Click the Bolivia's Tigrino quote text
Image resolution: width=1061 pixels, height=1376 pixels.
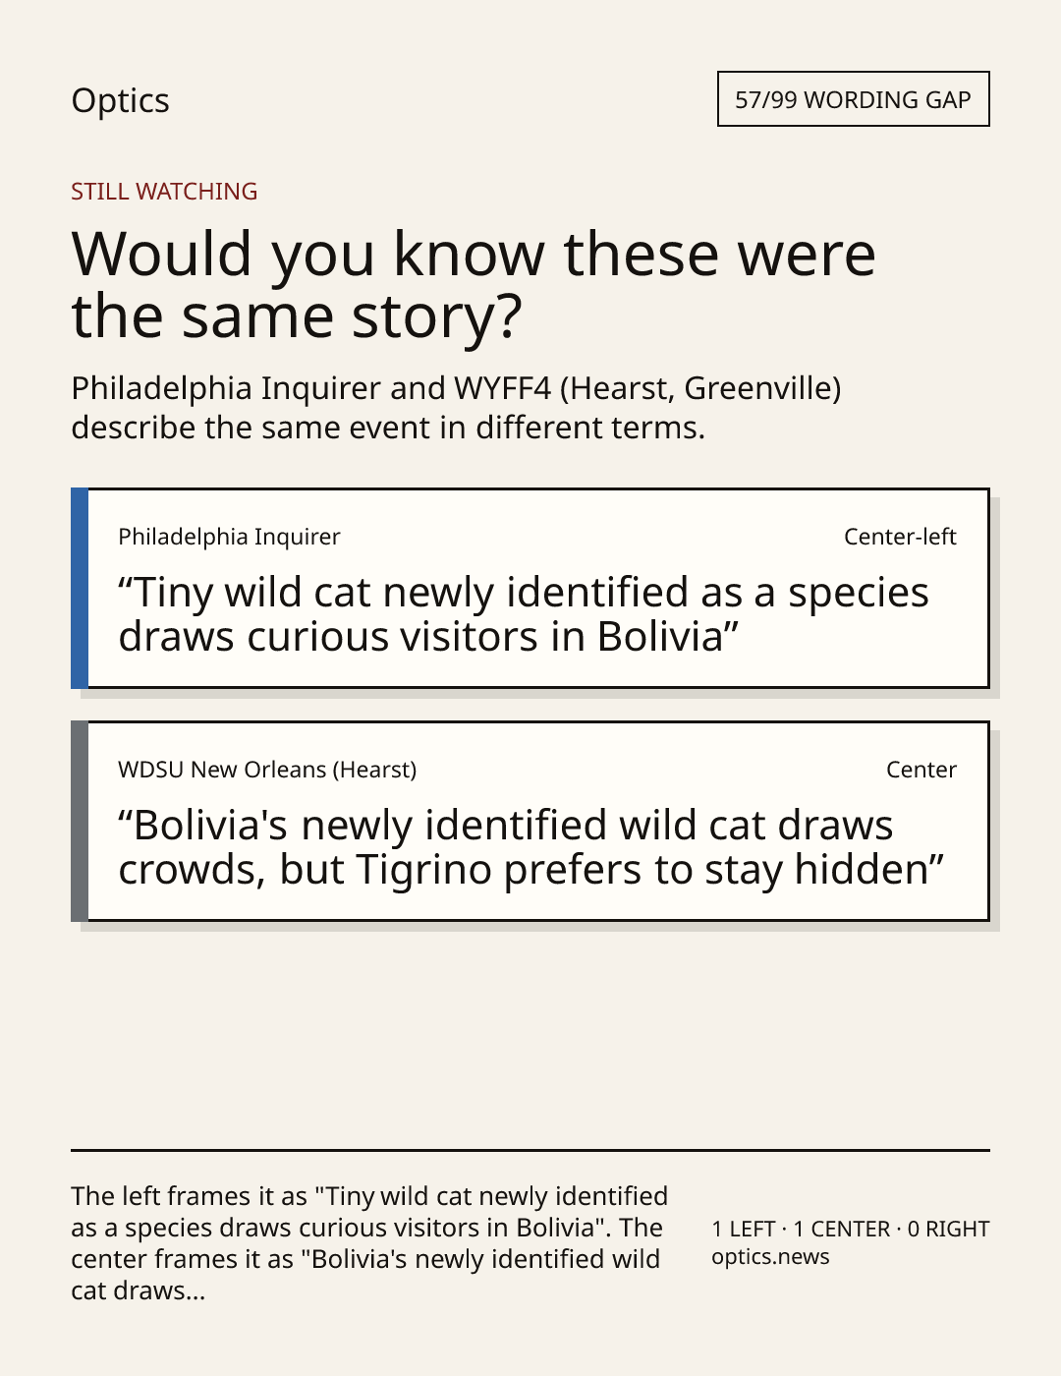[531, 847]
